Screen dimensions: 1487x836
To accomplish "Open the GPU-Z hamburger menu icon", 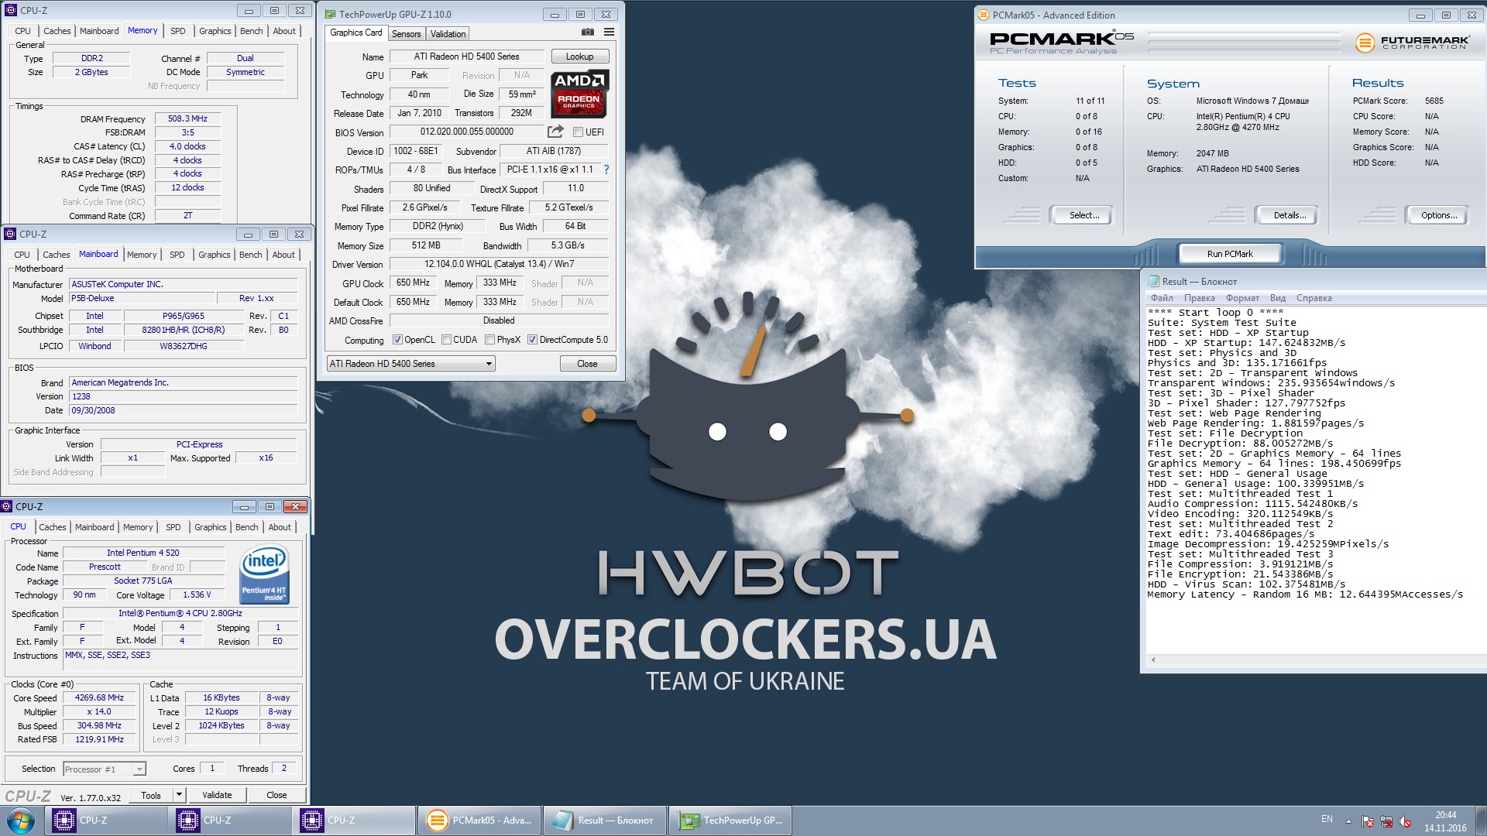I will click(610, 33).
